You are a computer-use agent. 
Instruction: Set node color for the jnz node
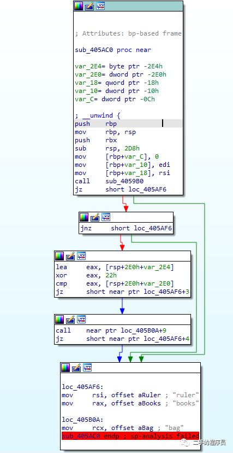[x=84, y=217]
